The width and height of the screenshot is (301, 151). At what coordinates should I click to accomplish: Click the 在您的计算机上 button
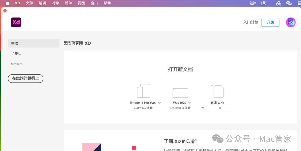point(26,78)
